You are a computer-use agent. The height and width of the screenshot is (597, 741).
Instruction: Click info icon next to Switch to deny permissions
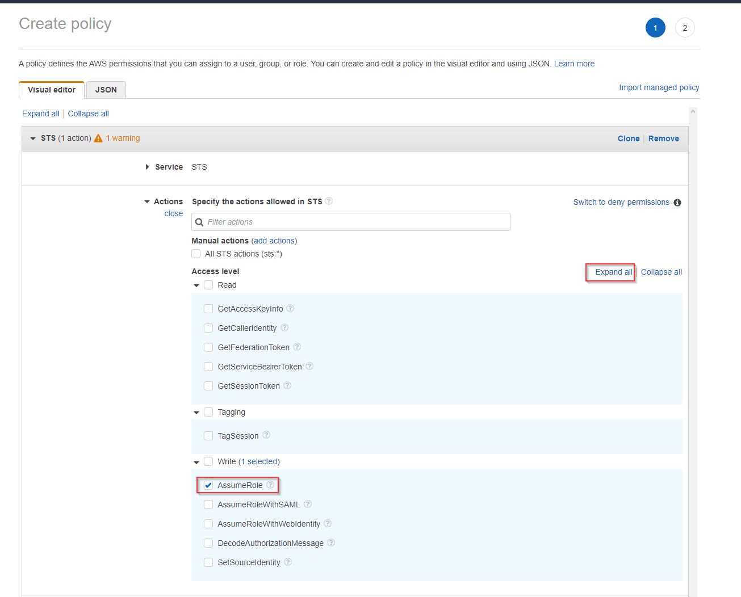click(677, 203)
